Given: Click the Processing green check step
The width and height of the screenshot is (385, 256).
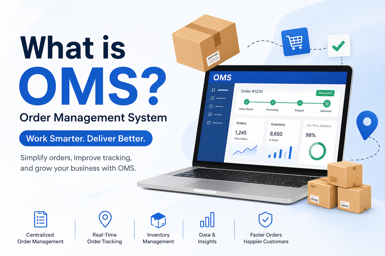Looking at the screenshot, I should pyautogui.click(x=273, y=102).
